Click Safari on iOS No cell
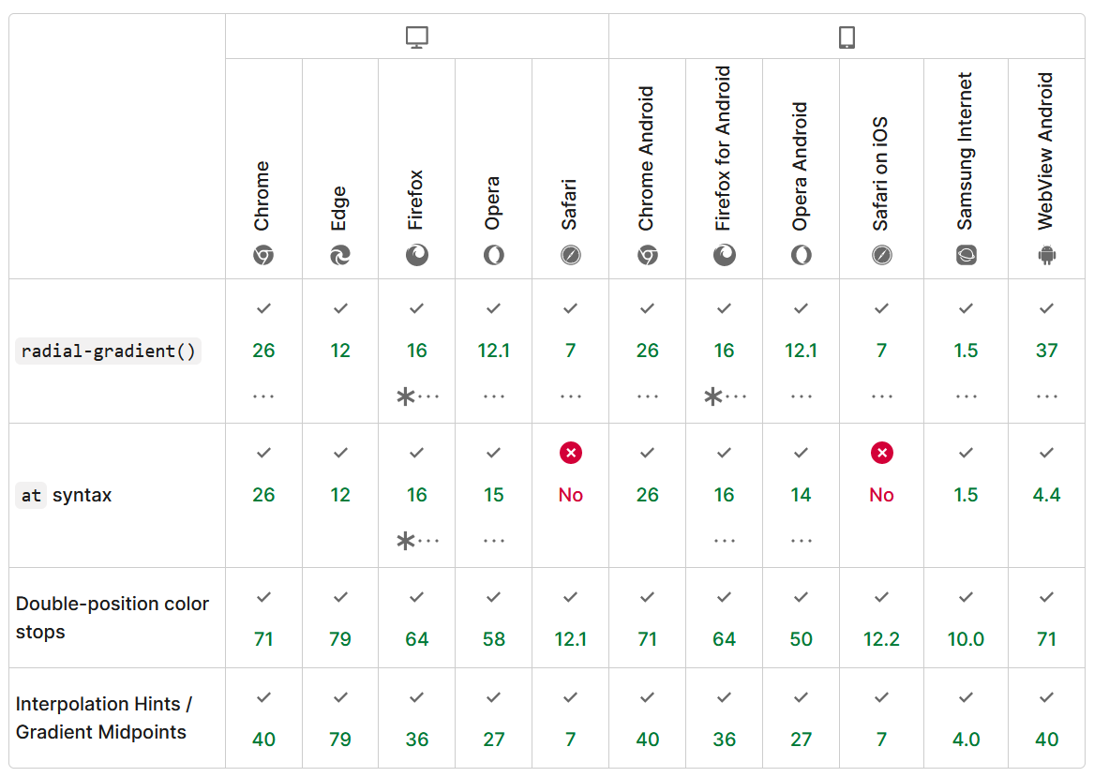 [881, 495]
